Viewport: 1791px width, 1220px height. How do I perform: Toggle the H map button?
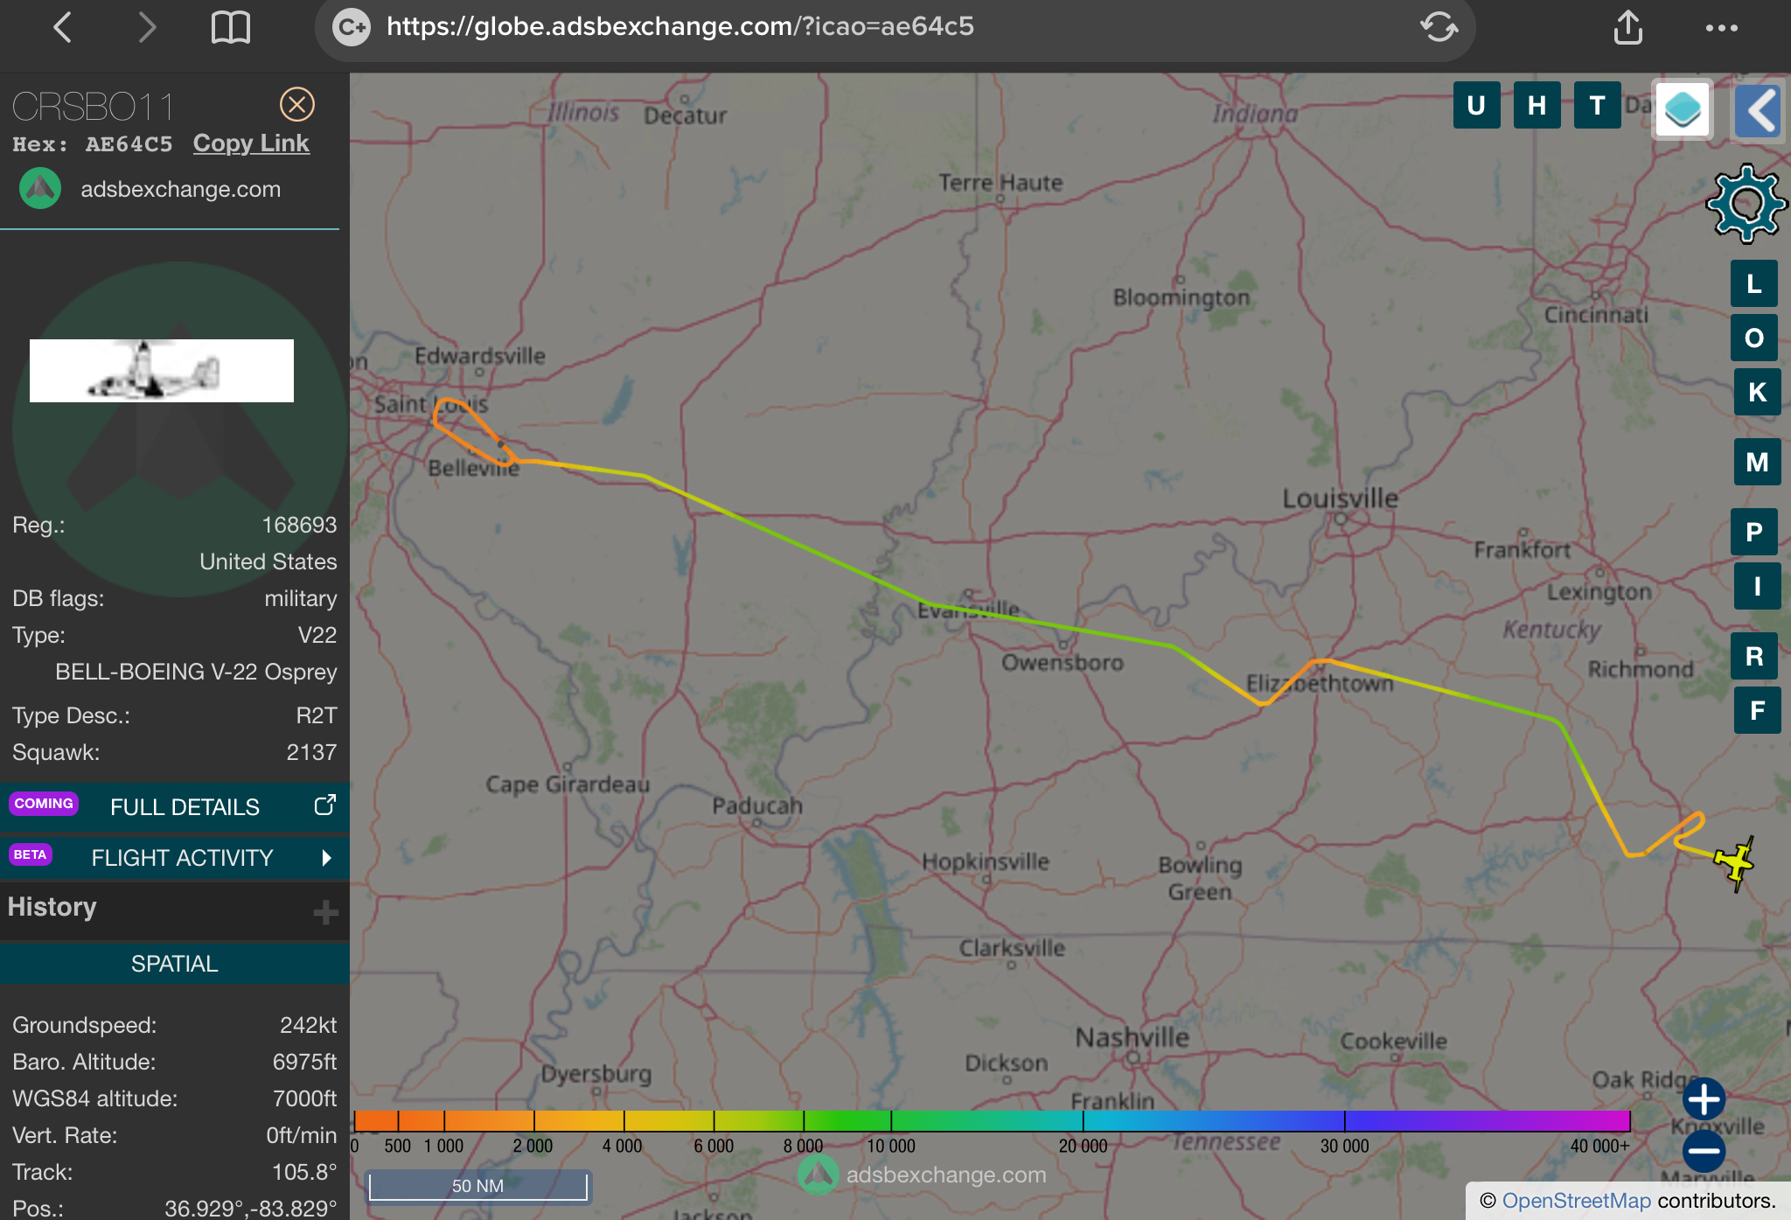point(1537,106)
